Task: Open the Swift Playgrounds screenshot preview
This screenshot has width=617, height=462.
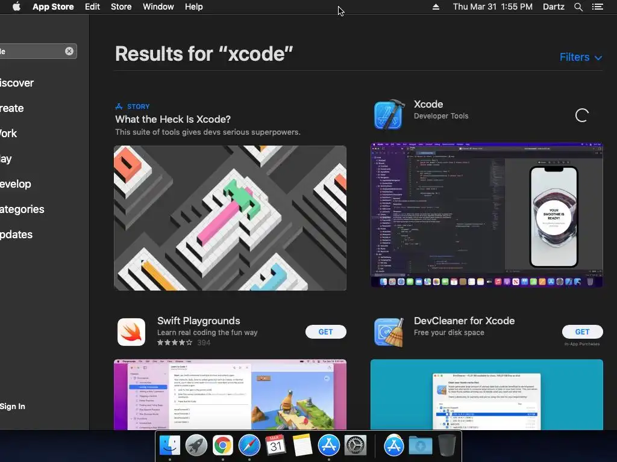Action: (230, 395)
